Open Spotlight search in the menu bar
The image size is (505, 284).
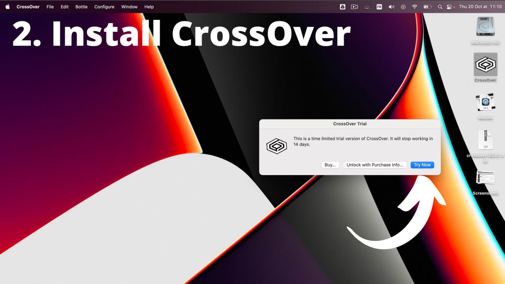[440, 7]
